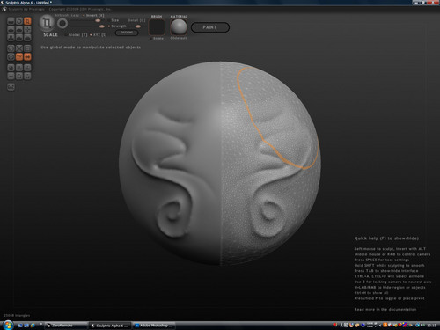
Task: Click the Mask tool icon
Action: click(x=11, y=56)
